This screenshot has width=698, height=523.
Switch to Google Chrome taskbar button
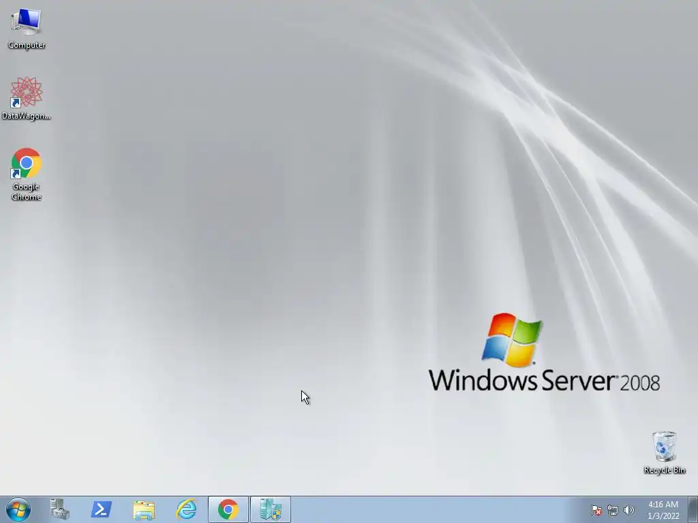point(228,509)
